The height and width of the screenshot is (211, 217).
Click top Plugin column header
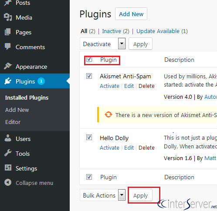pos(108,60)
